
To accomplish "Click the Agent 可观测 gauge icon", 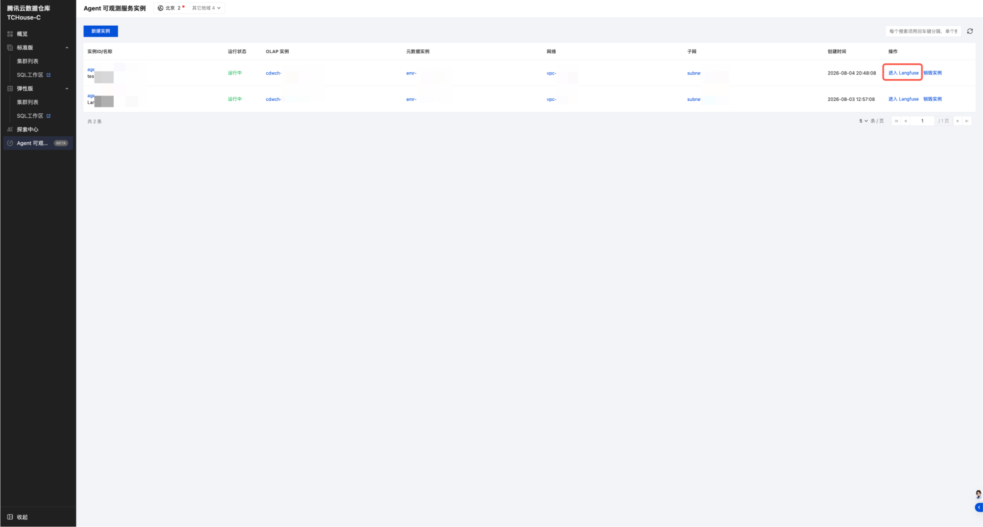I will point(10,143).
